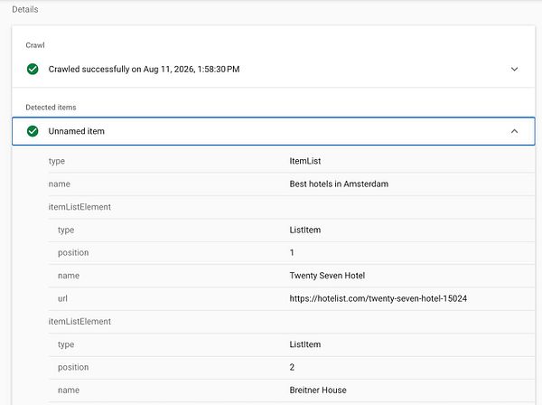The height and width of the screenshot is (405, 542).
Task: Click the 'name' label beside Twenty Seven Hotel
Action: [x=69, y=276]
